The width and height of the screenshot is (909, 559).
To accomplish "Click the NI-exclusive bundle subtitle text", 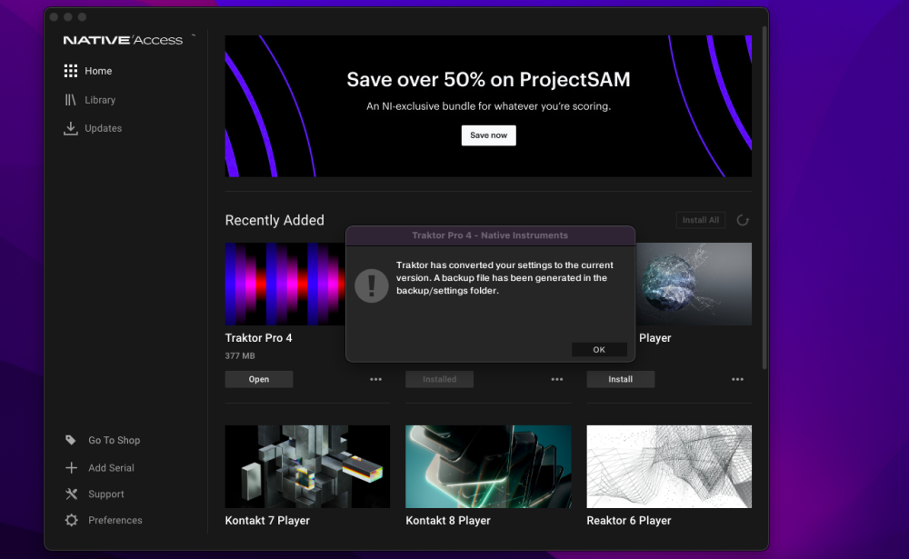I will 489,106.
